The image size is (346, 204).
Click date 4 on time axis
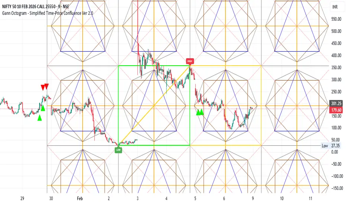click(166, 198)
